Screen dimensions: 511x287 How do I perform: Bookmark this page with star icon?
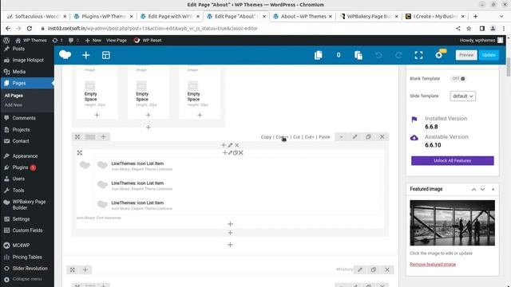tap(469, 29)
